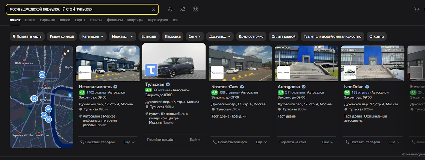
Task: Expand the map using the arrows icon
Action: (67, 52)
